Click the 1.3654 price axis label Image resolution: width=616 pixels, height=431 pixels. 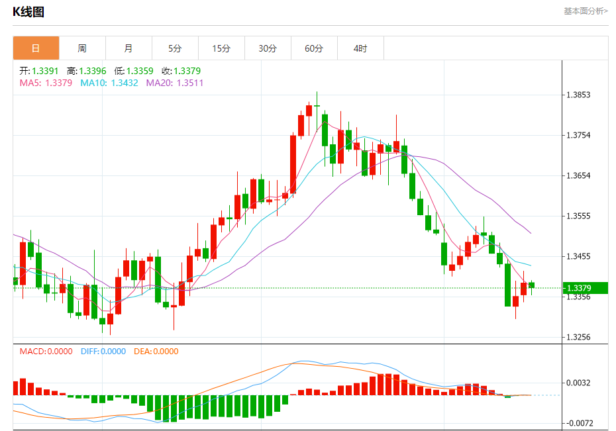point(578,175)
